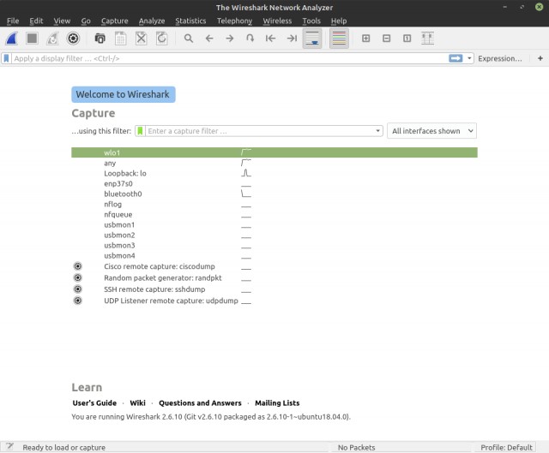Open display filter history dropdown arrow
Screen dimensions: 549x453
(x=469, y=58)
